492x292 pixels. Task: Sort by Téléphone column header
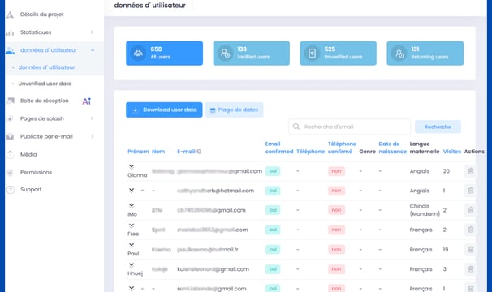[311, 152]
